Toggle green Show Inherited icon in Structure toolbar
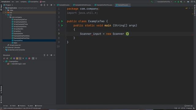The image size is (196, 110). [x=11, y=58]
